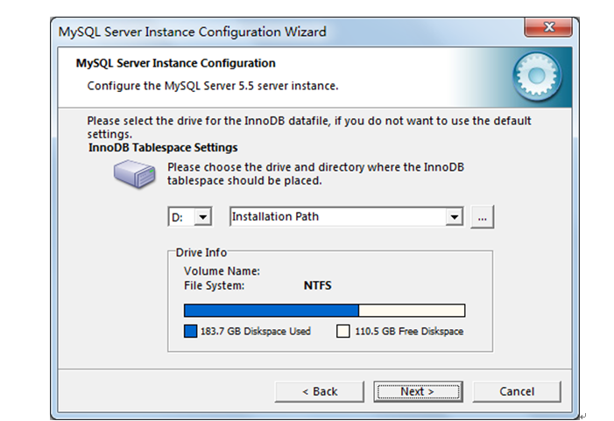Click the '110.5 GB Free Diskspace' text
Image resolution: width=614 pixels, height=421 pixels.
click(409, 332)
